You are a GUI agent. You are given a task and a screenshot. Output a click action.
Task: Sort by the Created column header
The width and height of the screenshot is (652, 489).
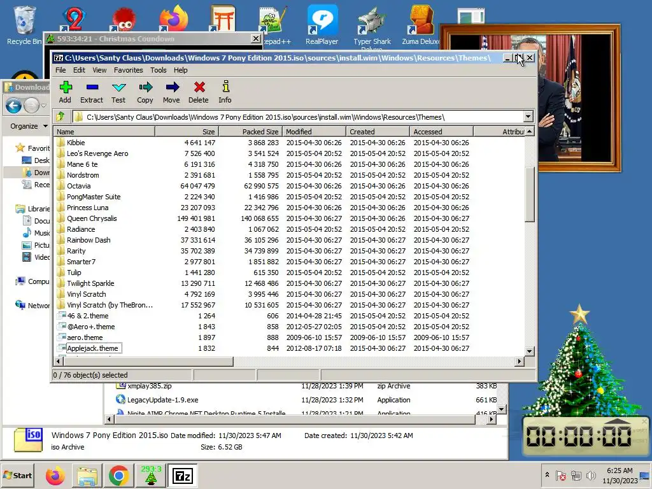point(378,131)
